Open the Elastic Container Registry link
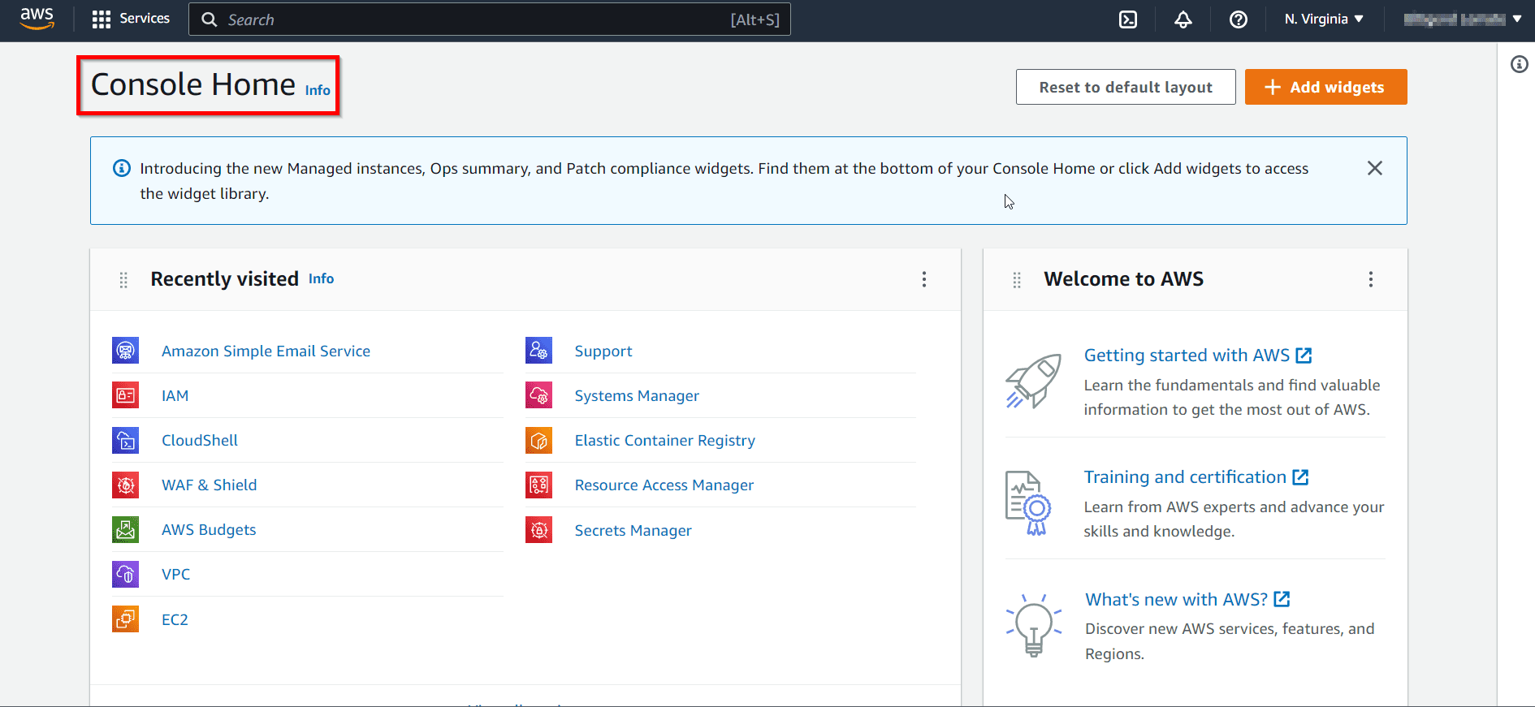This screenshot has width=1535, height=707. pos(665,440)
